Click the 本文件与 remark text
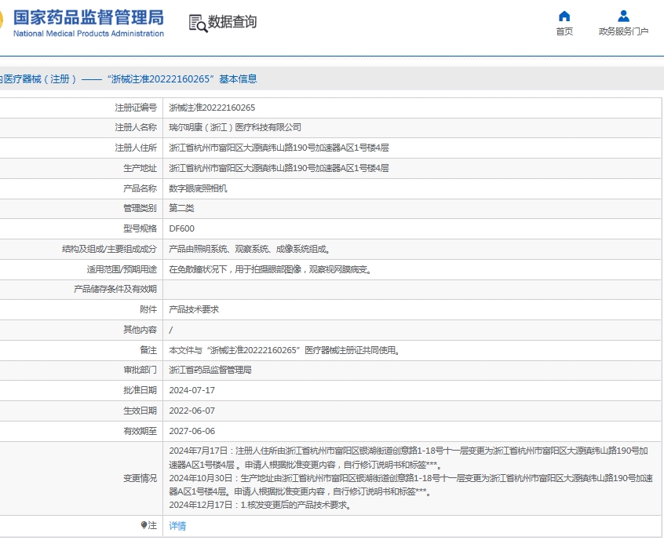Viewport: 664px width, 544px height. click(284, 350)
